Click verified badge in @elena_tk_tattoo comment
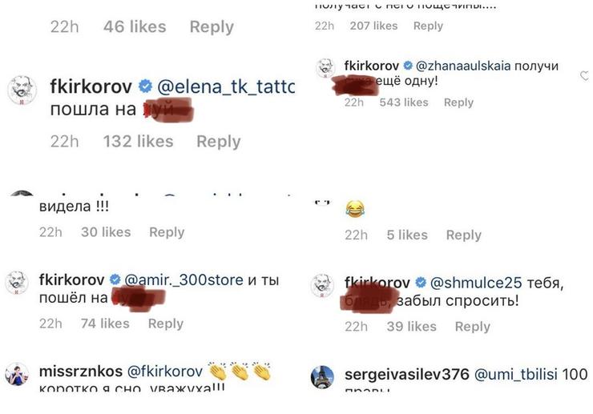The image size is (593, 414). pyautogui.click(x=146, y=85)
